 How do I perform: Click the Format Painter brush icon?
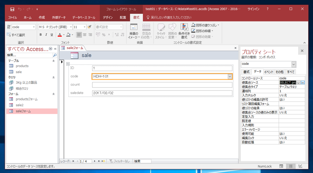tap(90, 27)
